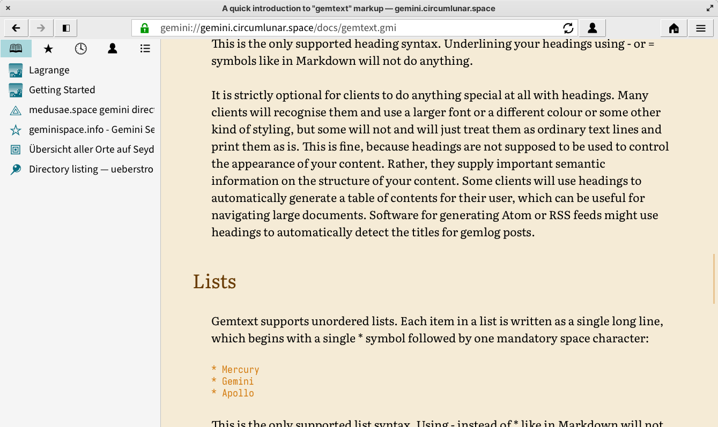
Task: Click the Lagrange bookmark icon
Action: click(x=16, y=70)
